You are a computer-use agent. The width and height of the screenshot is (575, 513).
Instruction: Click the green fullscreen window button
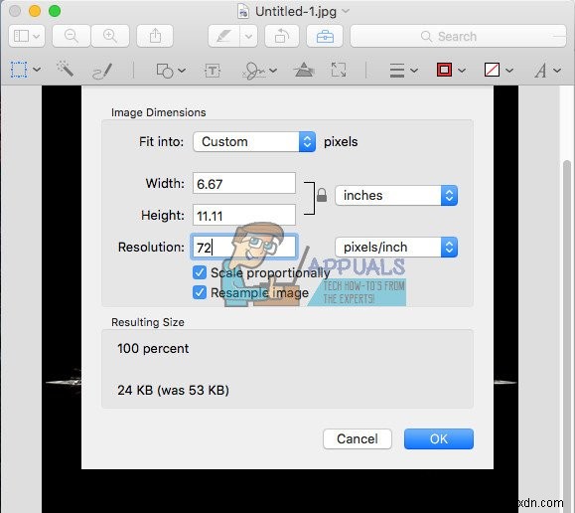coord(55,11)
